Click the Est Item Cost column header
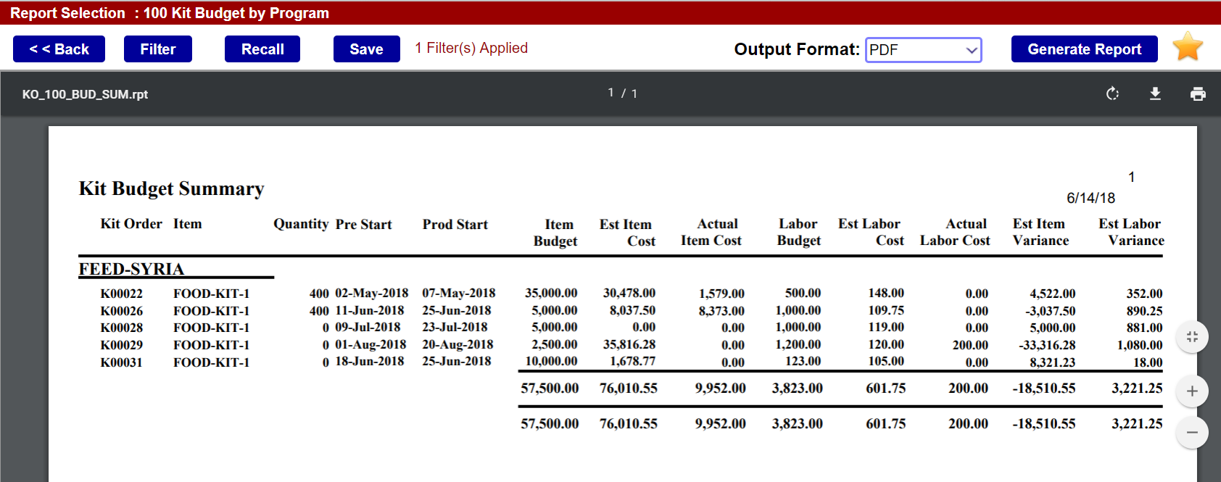The width and height of the screenshot is (1221, 482). [x=626, y=233]
